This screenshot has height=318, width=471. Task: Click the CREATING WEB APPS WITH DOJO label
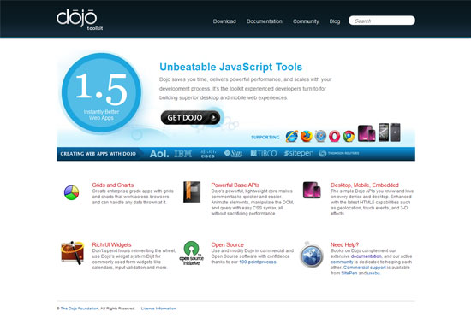(x=98, y=154)
